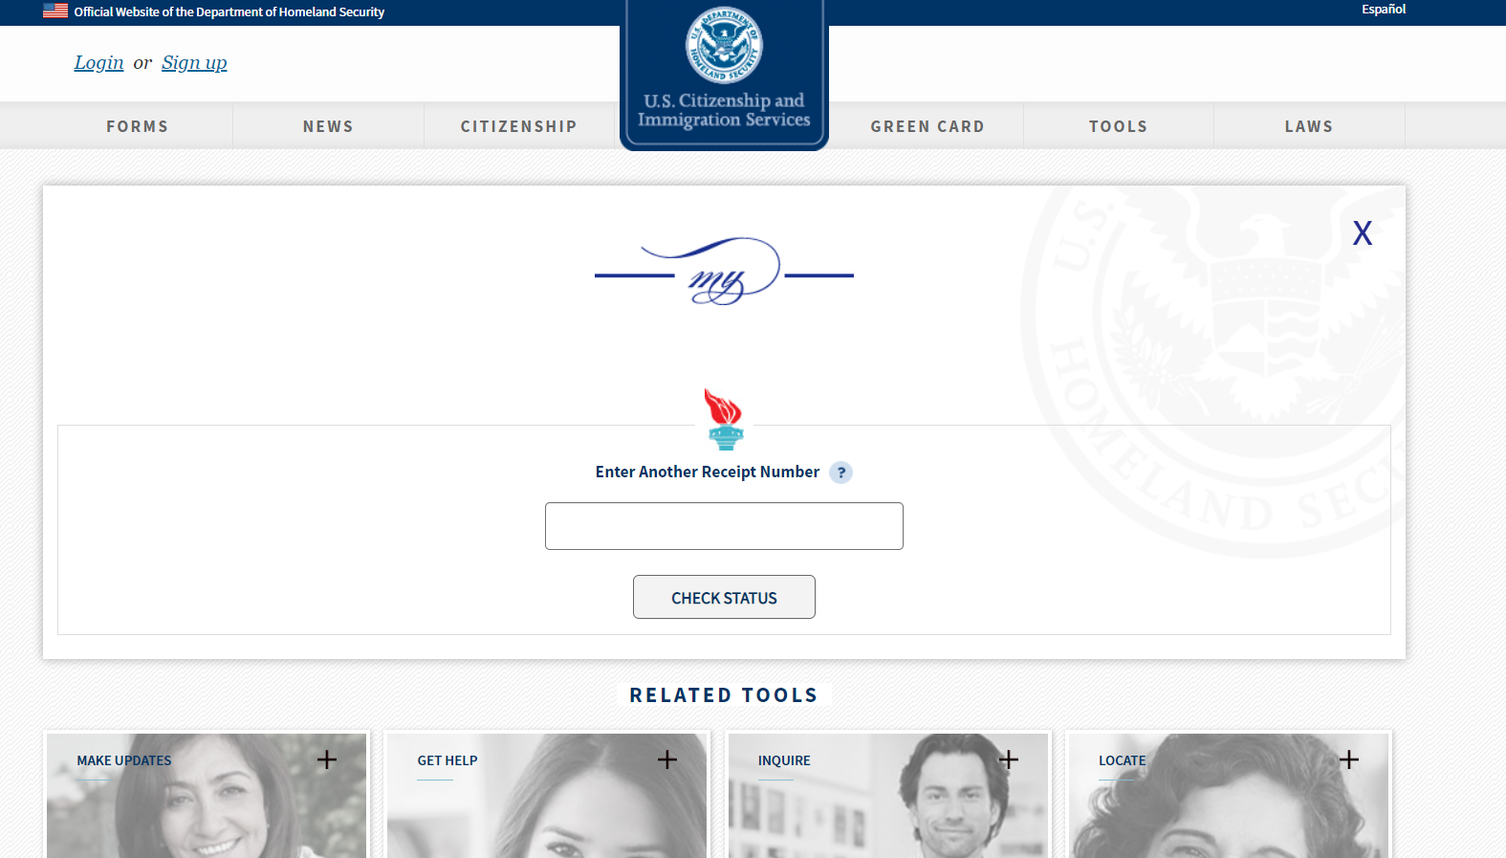Open the Locate card
Image resolution: width=1506 pixels, height=858 pixels.
(1229, 796)
